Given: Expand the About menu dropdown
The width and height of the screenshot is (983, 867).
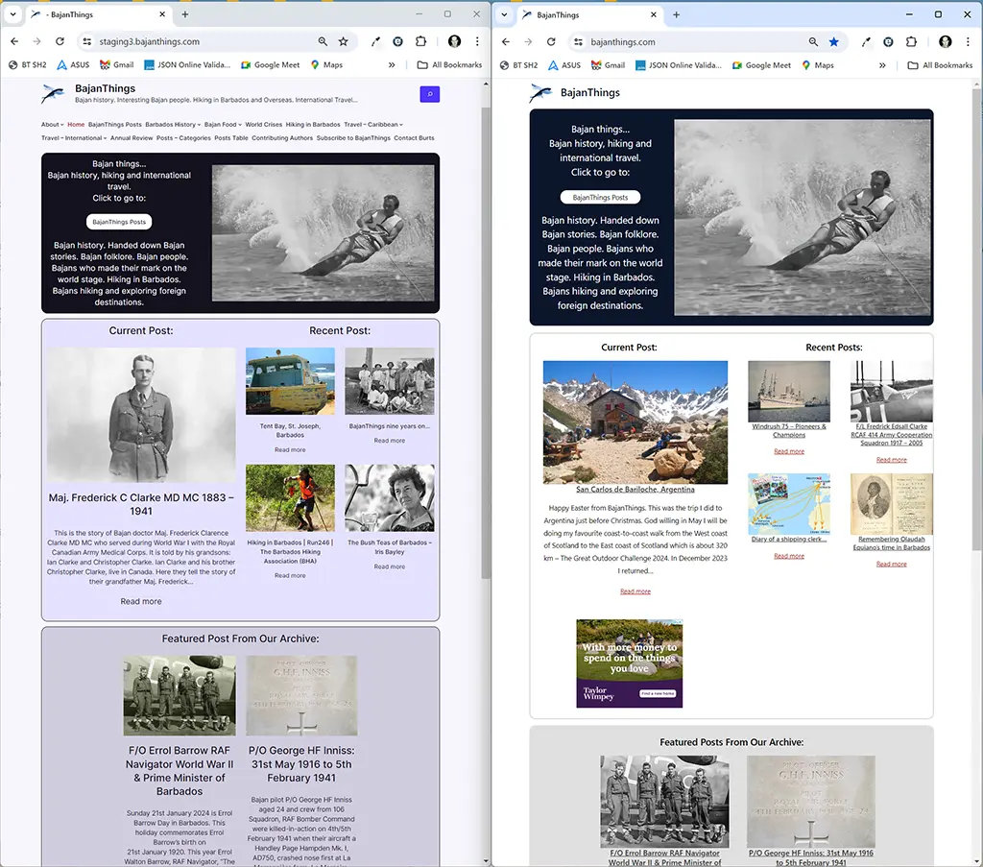Looking at the screenshot, I should click(52, 125).
